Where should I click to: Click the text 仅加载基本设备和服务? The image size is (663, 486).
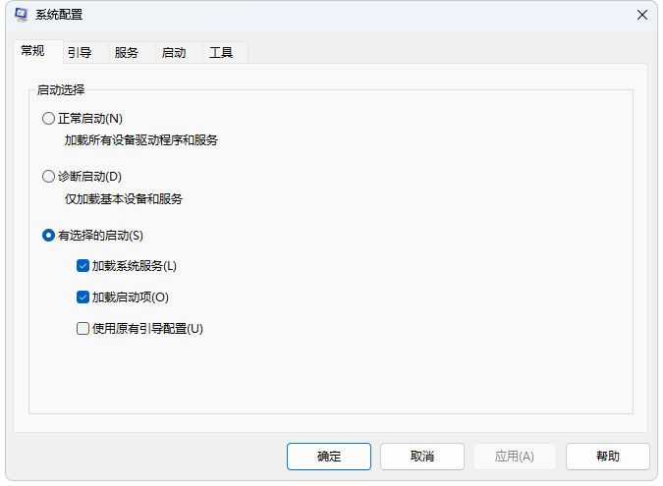pyautogui.click(x=124, y=199)
